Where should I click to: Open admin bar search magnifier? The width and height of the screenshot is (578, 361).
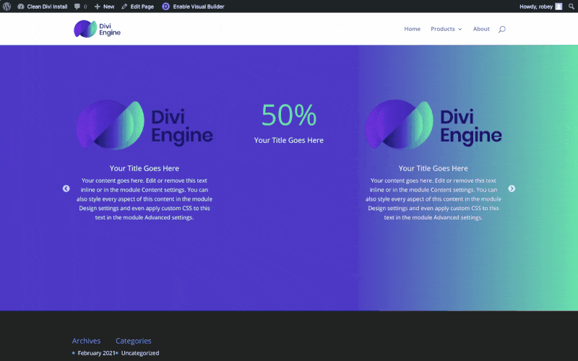coord(571,6)
